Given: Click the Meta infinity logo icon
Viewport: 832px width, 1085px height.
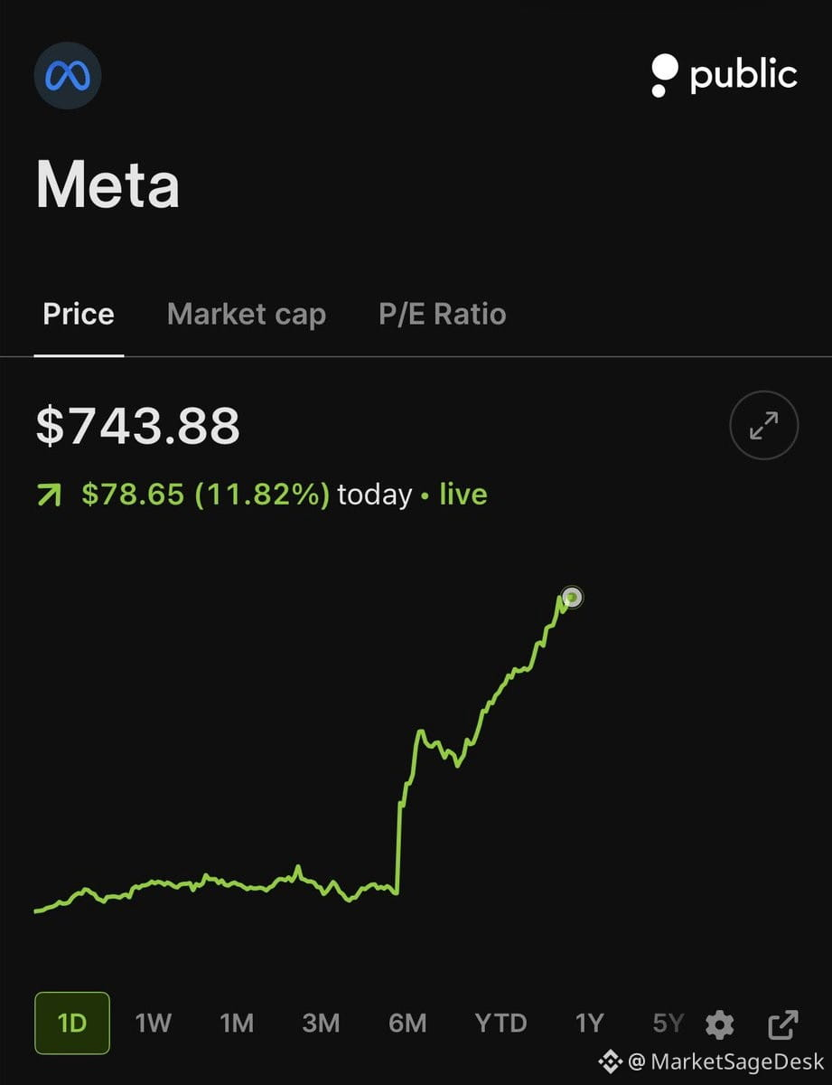Looking at the screenshot, I should (68, 76).
